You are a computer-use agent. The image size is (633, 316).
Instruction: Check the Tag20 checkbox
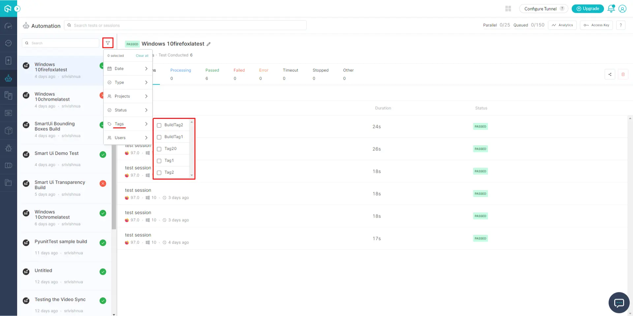[x=159, y=149]
